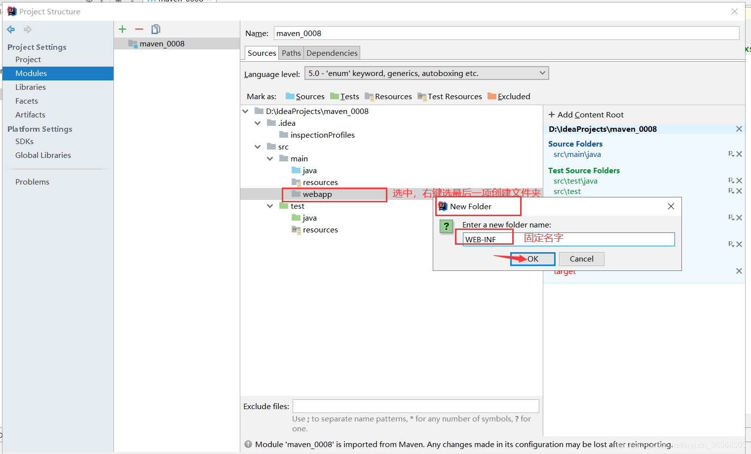Image resolution: width=751 pixels, height=454 pixels.
Task: Open Problems section
Action: click(32, 182)
